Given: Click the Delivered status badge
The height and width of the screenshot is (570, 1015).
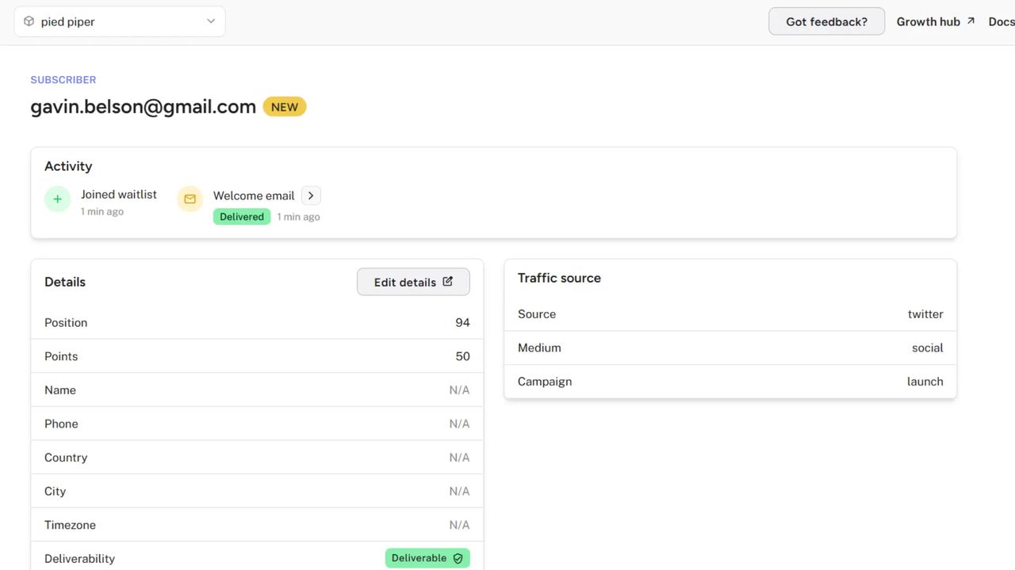Looking at the screenshot, I should pos(241,216).
